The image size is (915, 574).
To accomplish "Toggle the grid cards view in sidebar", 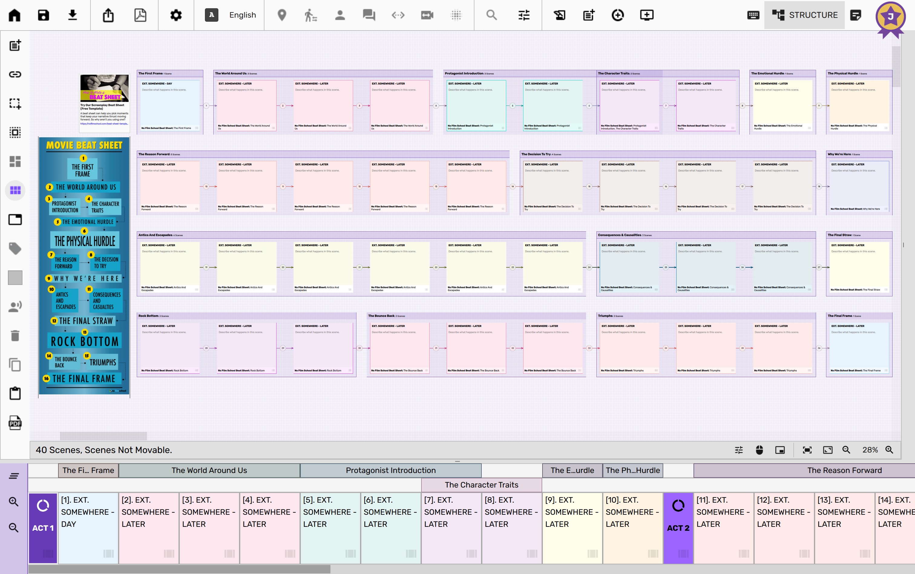I will pos(15,190).
